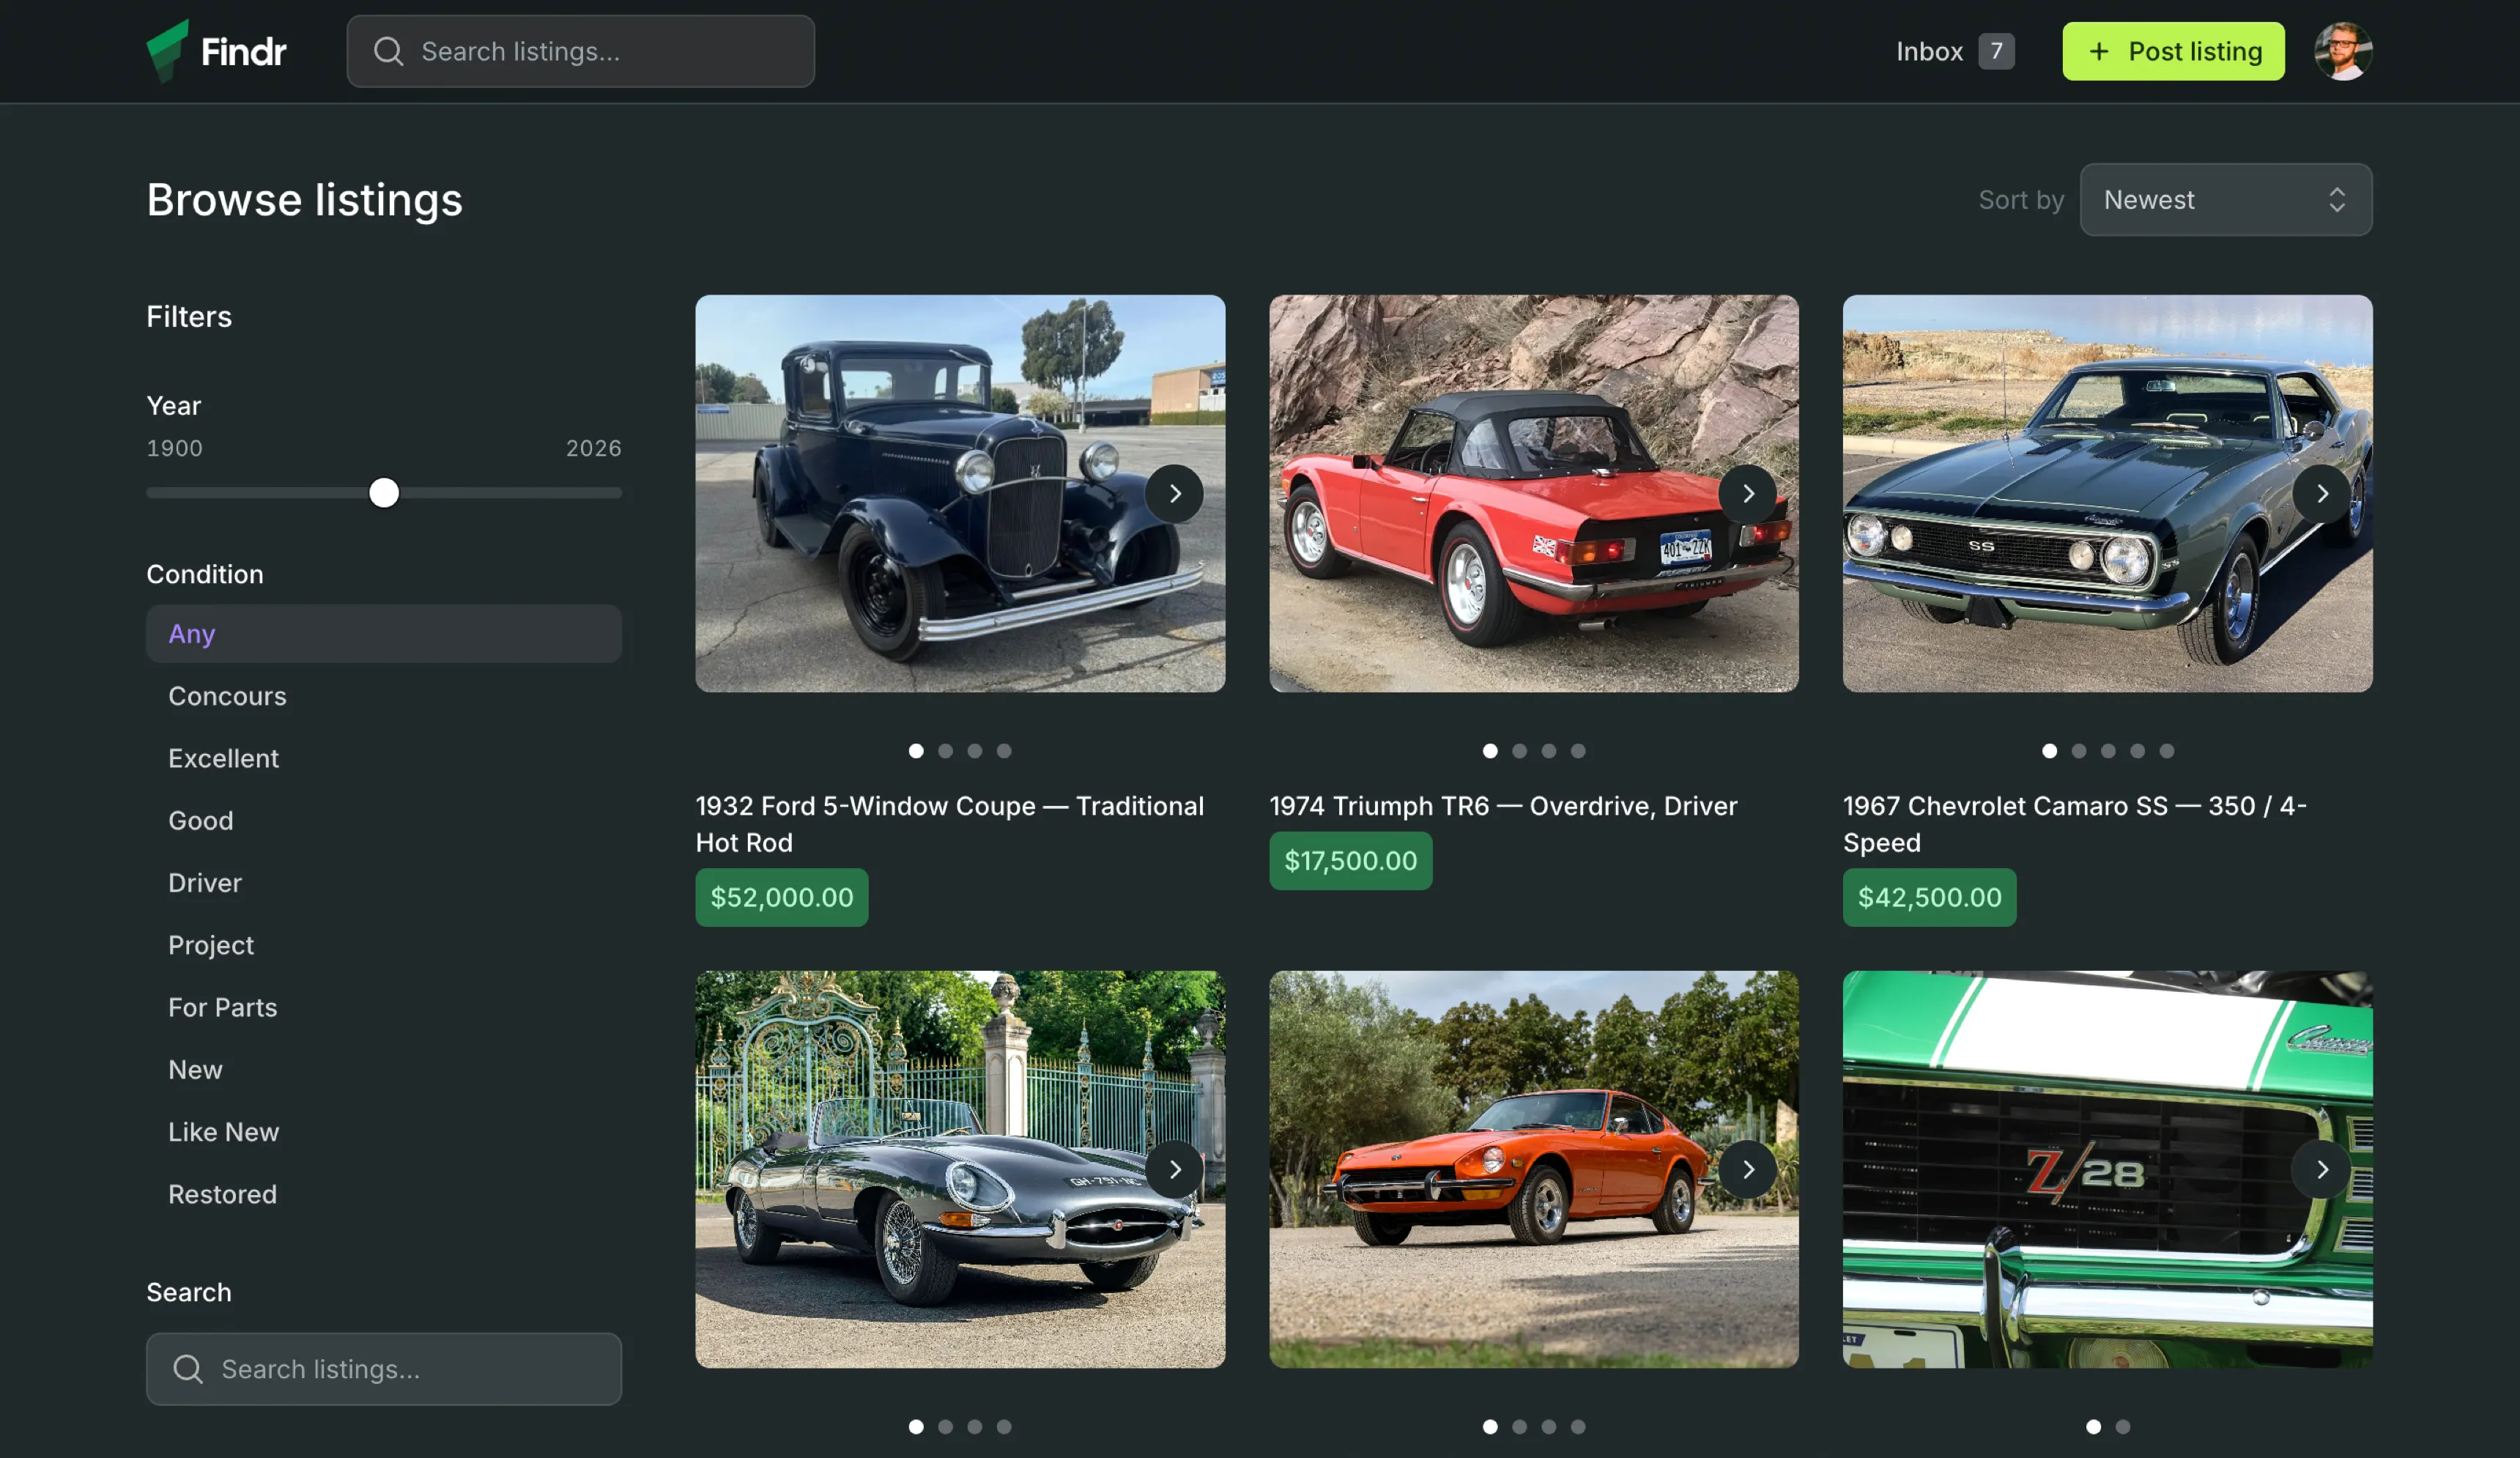The width and height of the screenshot is (2520, 1458).
Task: Click the $42,500.00 price tag
Action: (1930, 897)
